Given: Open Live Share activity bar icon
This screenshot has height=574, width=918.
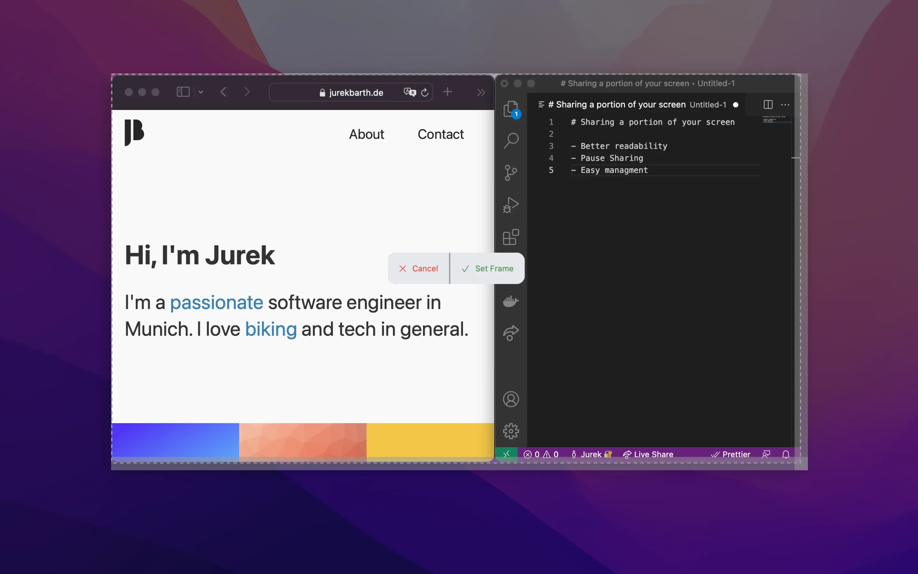Looking at the screenshot, I should (511, 333).
